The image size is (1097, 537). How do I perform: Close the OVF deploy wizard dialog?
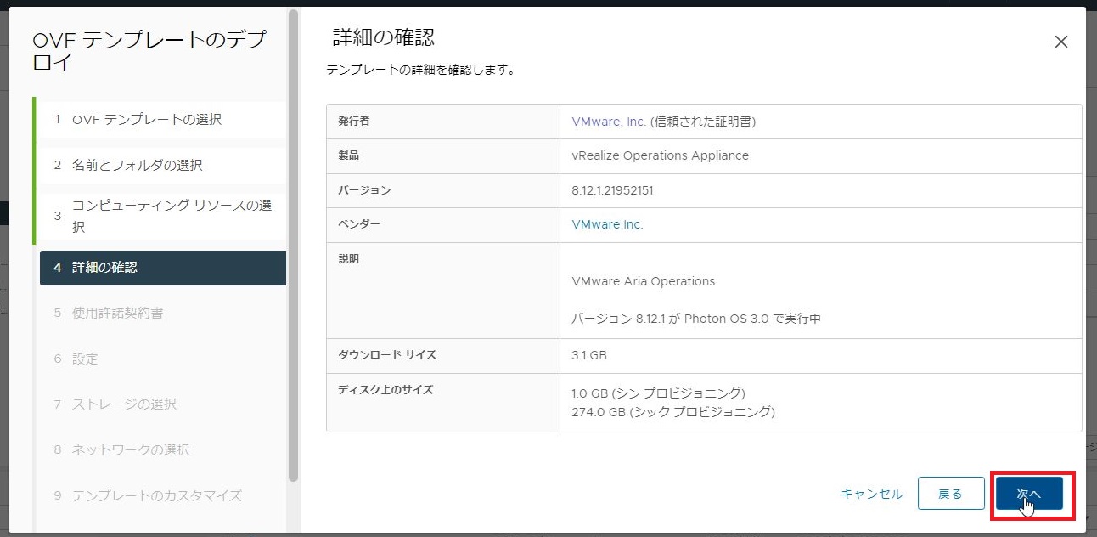pyautogui.click(x=1060, y=41)
